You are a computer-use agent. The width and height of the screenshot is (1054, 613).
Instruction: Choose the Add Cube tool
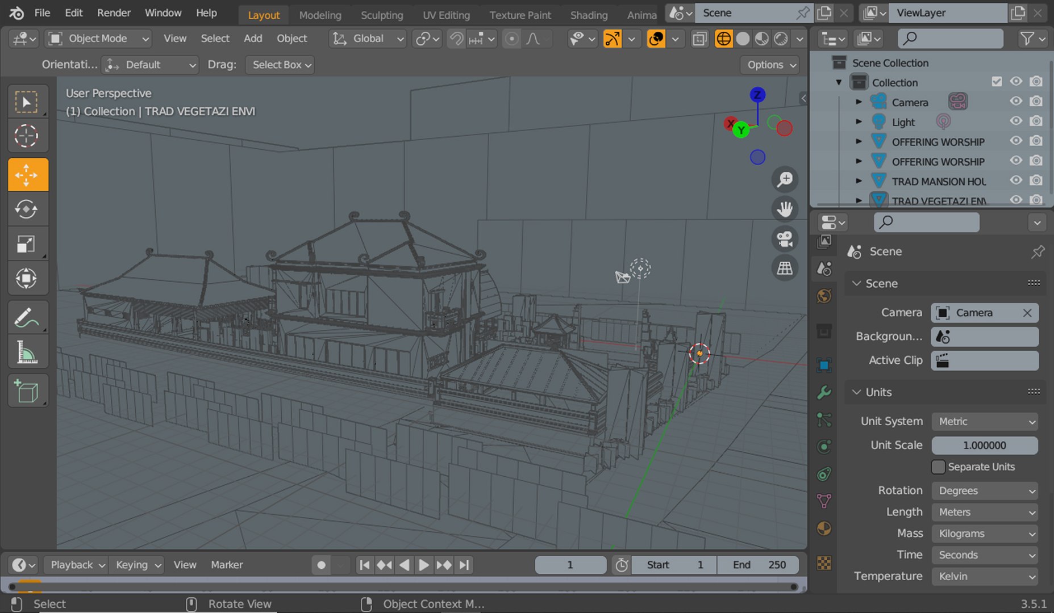(x=27, y=391)
